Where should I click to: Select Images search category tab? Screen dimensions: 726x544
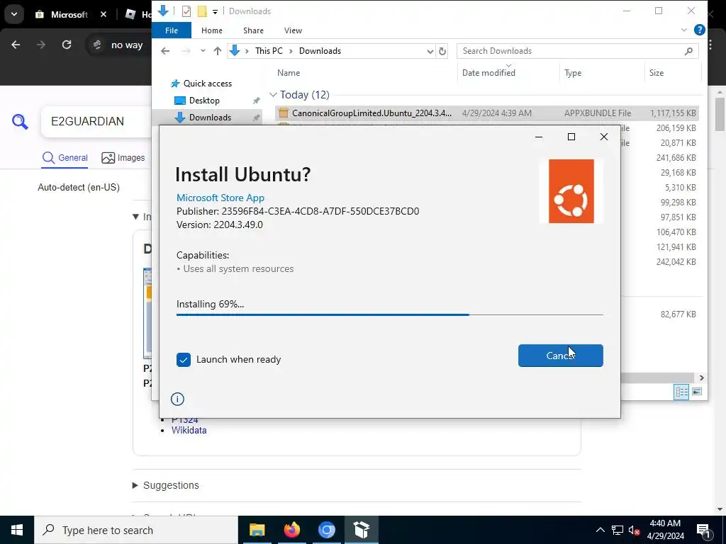123,158
